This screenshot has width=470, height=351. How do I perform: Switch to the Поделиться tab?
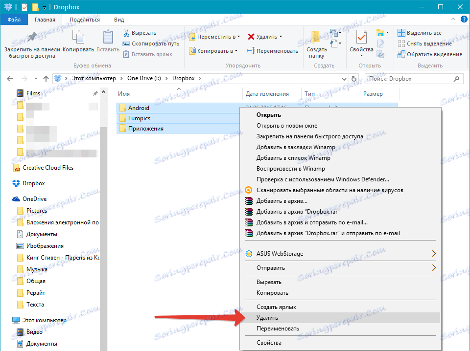click(85, 20)
